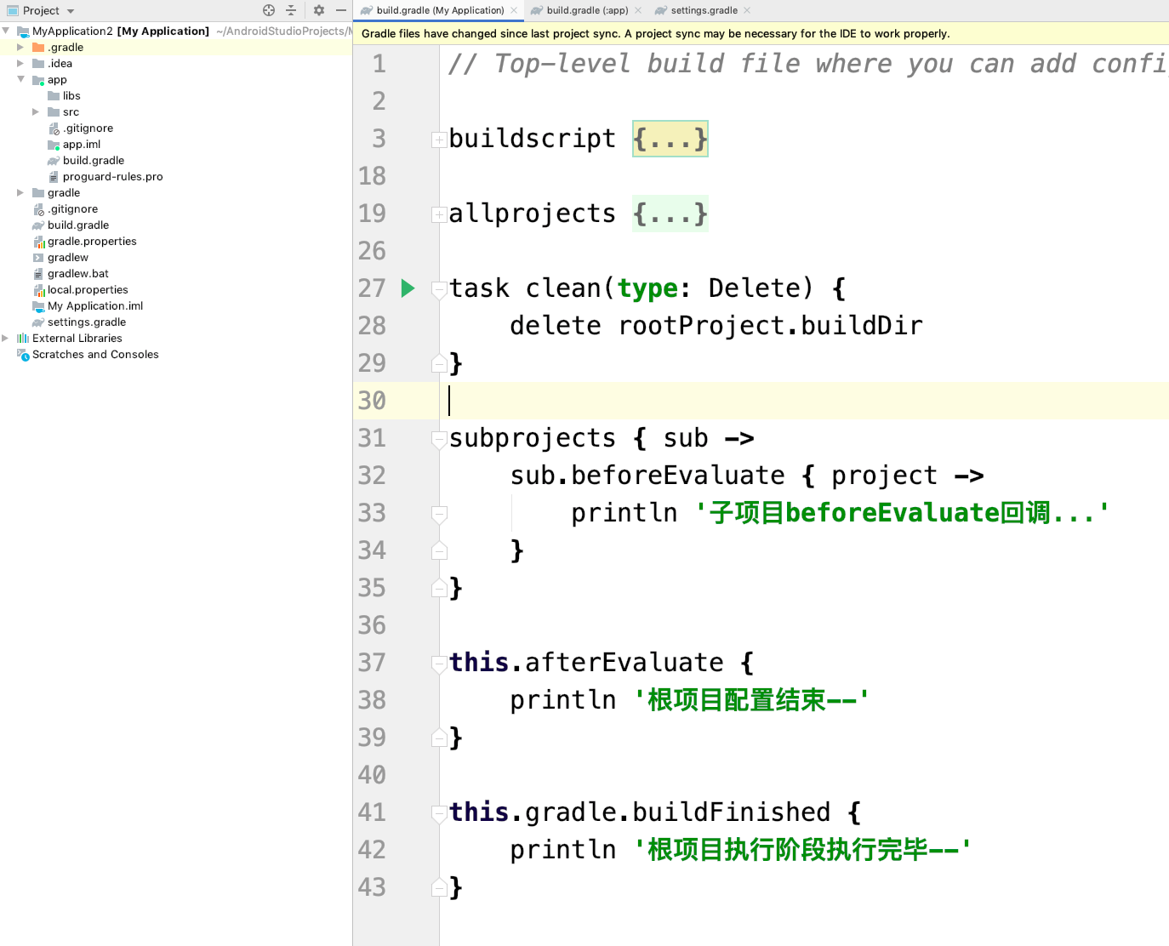Click the Gradle files changed notification banner
This screenshot has width=1169, height=946.
[x=761, y=34]
